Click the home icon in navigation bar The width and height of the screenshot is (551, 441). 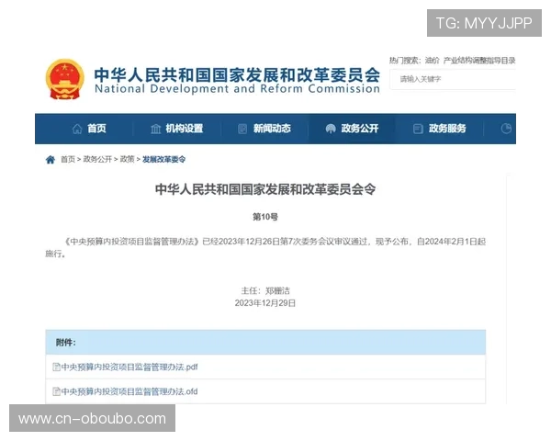(x=77, y=129)
